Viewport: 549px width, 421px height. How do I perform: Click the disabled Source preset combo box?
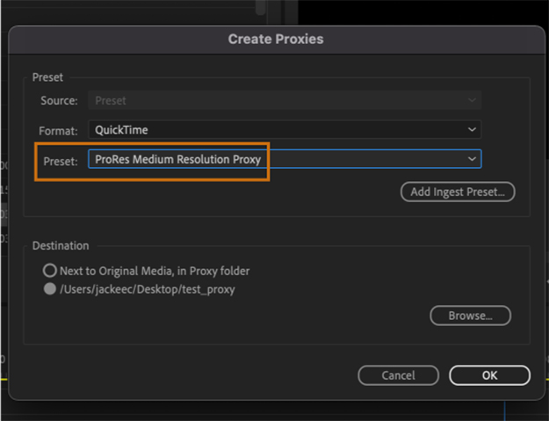point(284,101)
